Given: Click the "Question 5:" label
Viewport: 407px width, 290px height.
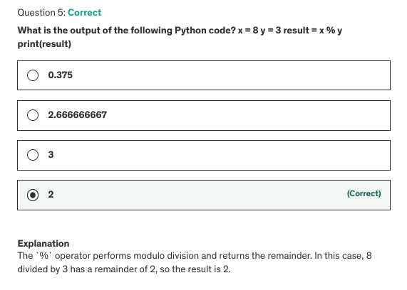Looking at the screenshot, I should tap(41, 12).
